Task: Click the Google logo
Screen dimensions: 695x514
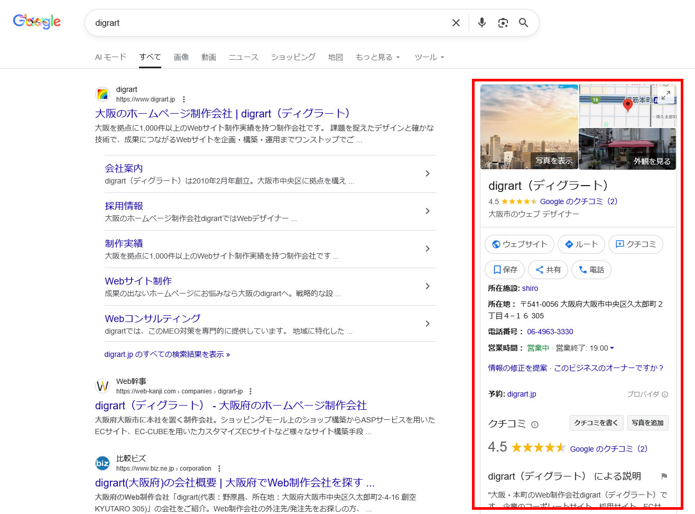Action: tap(36, 22)
